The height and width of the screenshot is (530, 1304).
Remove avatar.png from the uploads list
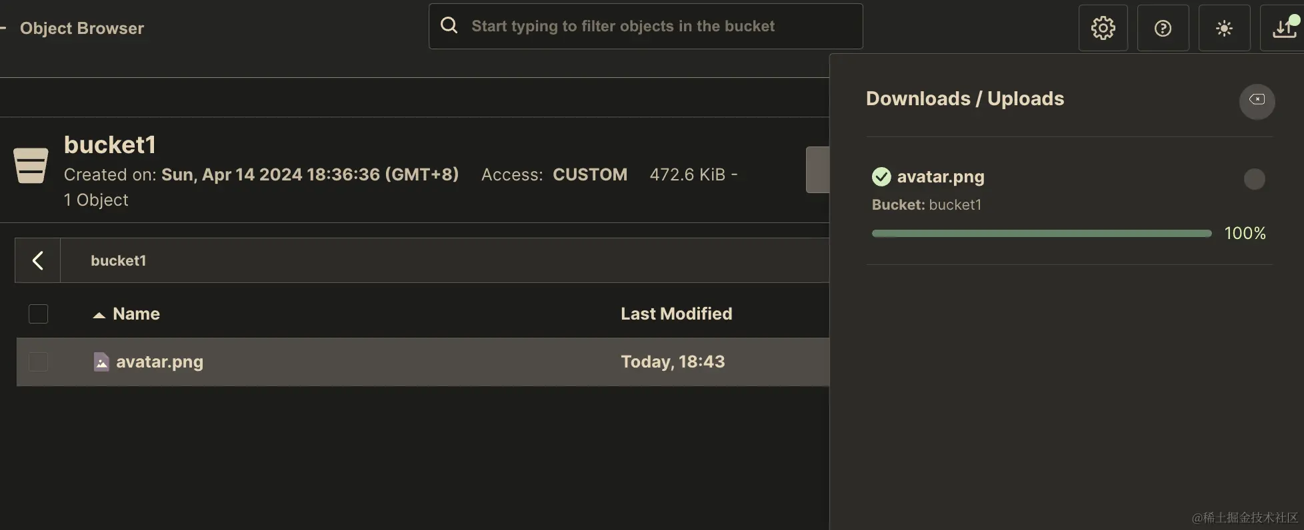coord(1254,178)
